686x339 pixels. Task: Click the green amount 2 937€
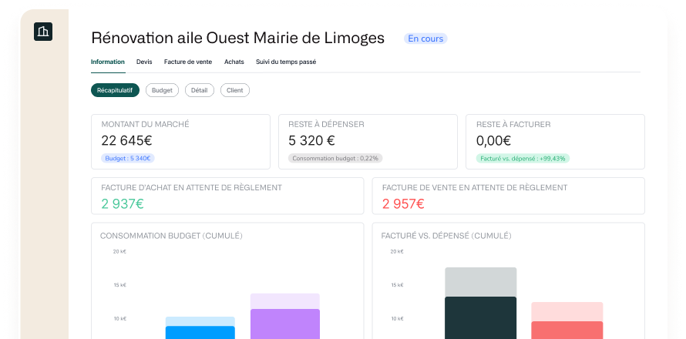[122, 203]
